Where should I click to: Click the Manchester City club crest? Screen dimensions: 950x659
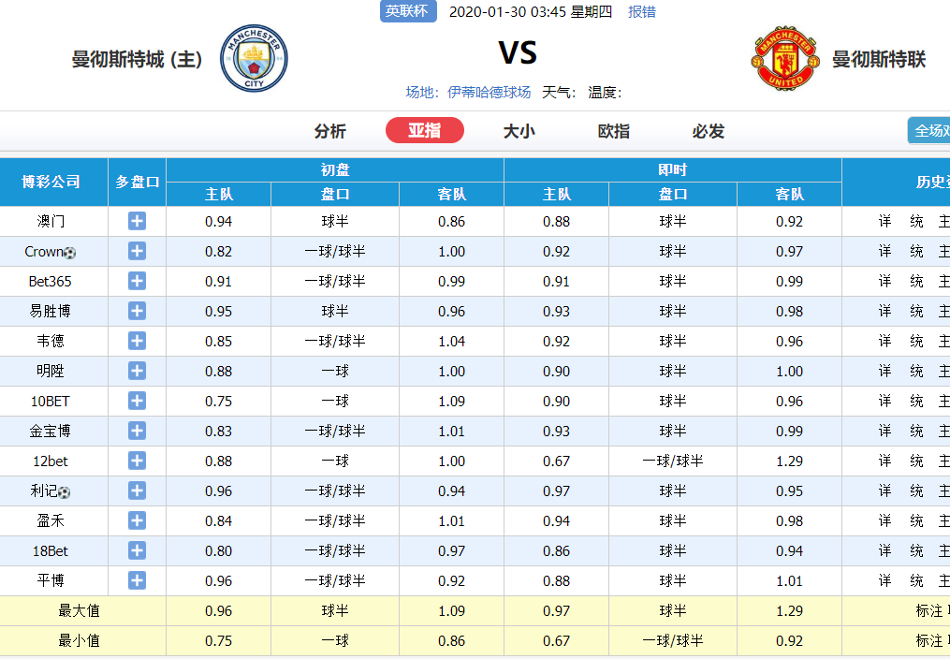click(x=254, y=58)
